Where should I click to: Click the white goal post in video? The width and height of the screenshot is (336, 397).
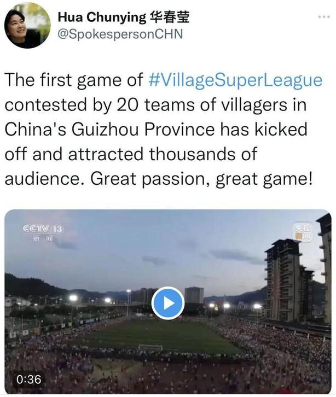tap(150, 347)
